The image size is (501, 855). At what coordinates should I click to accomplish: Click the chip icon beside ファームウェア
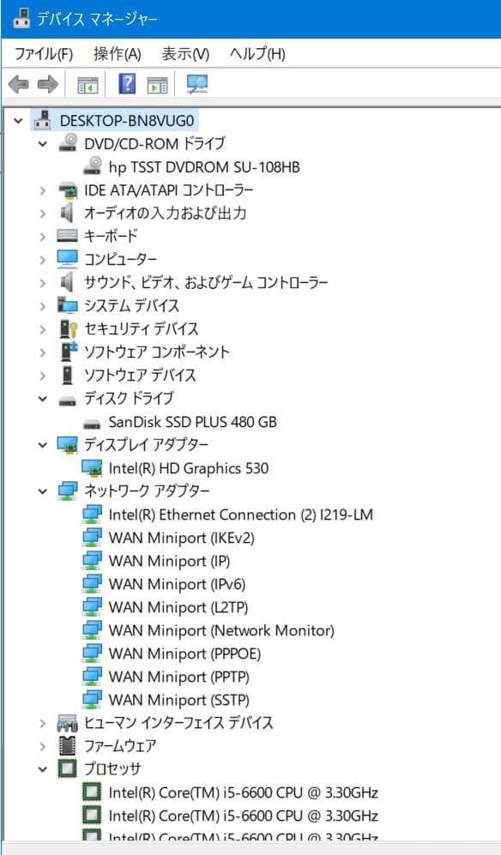(x=68, y=746)
